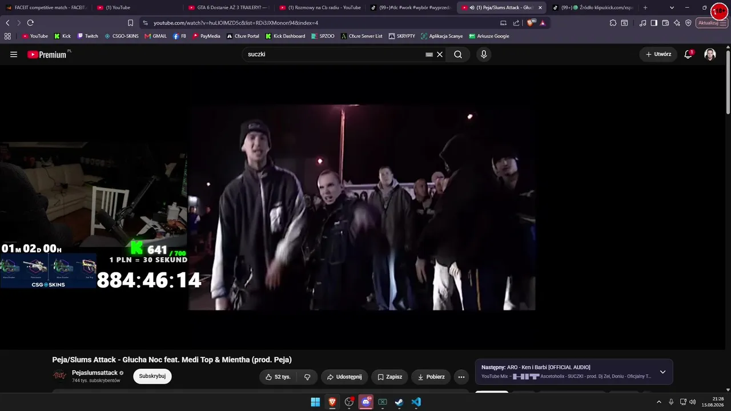Open a new browser tab

tap(645, 7)
